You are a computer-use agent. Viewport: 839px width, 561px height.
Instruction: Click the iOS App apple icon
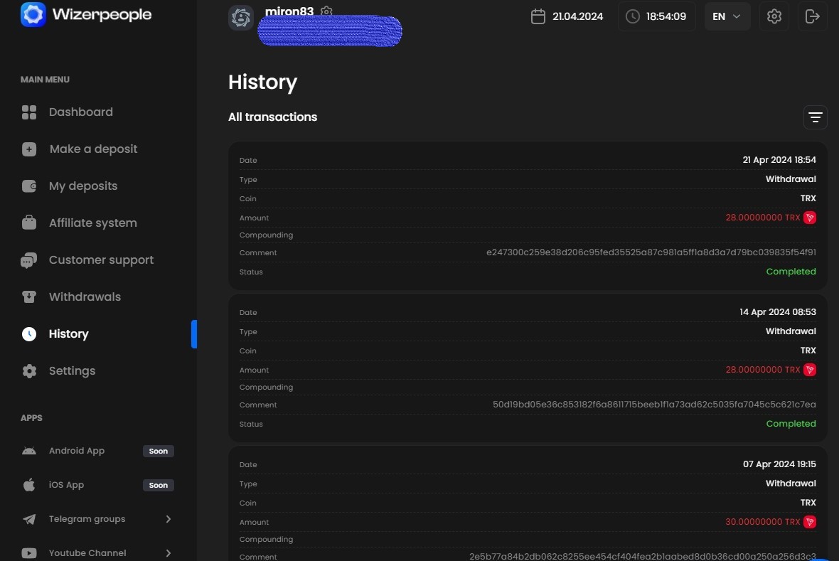click(x=29, y=484)
